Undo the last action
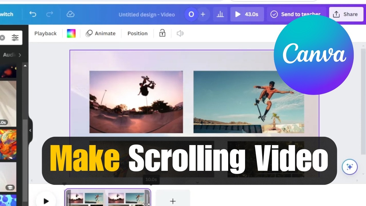The height and width of the screenshot is (206, 366). 33,14
